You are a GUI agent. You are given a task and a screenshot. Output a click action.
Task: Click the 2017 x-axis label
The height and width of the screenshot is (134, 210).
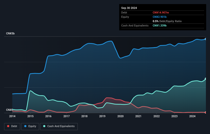(67, 116)
